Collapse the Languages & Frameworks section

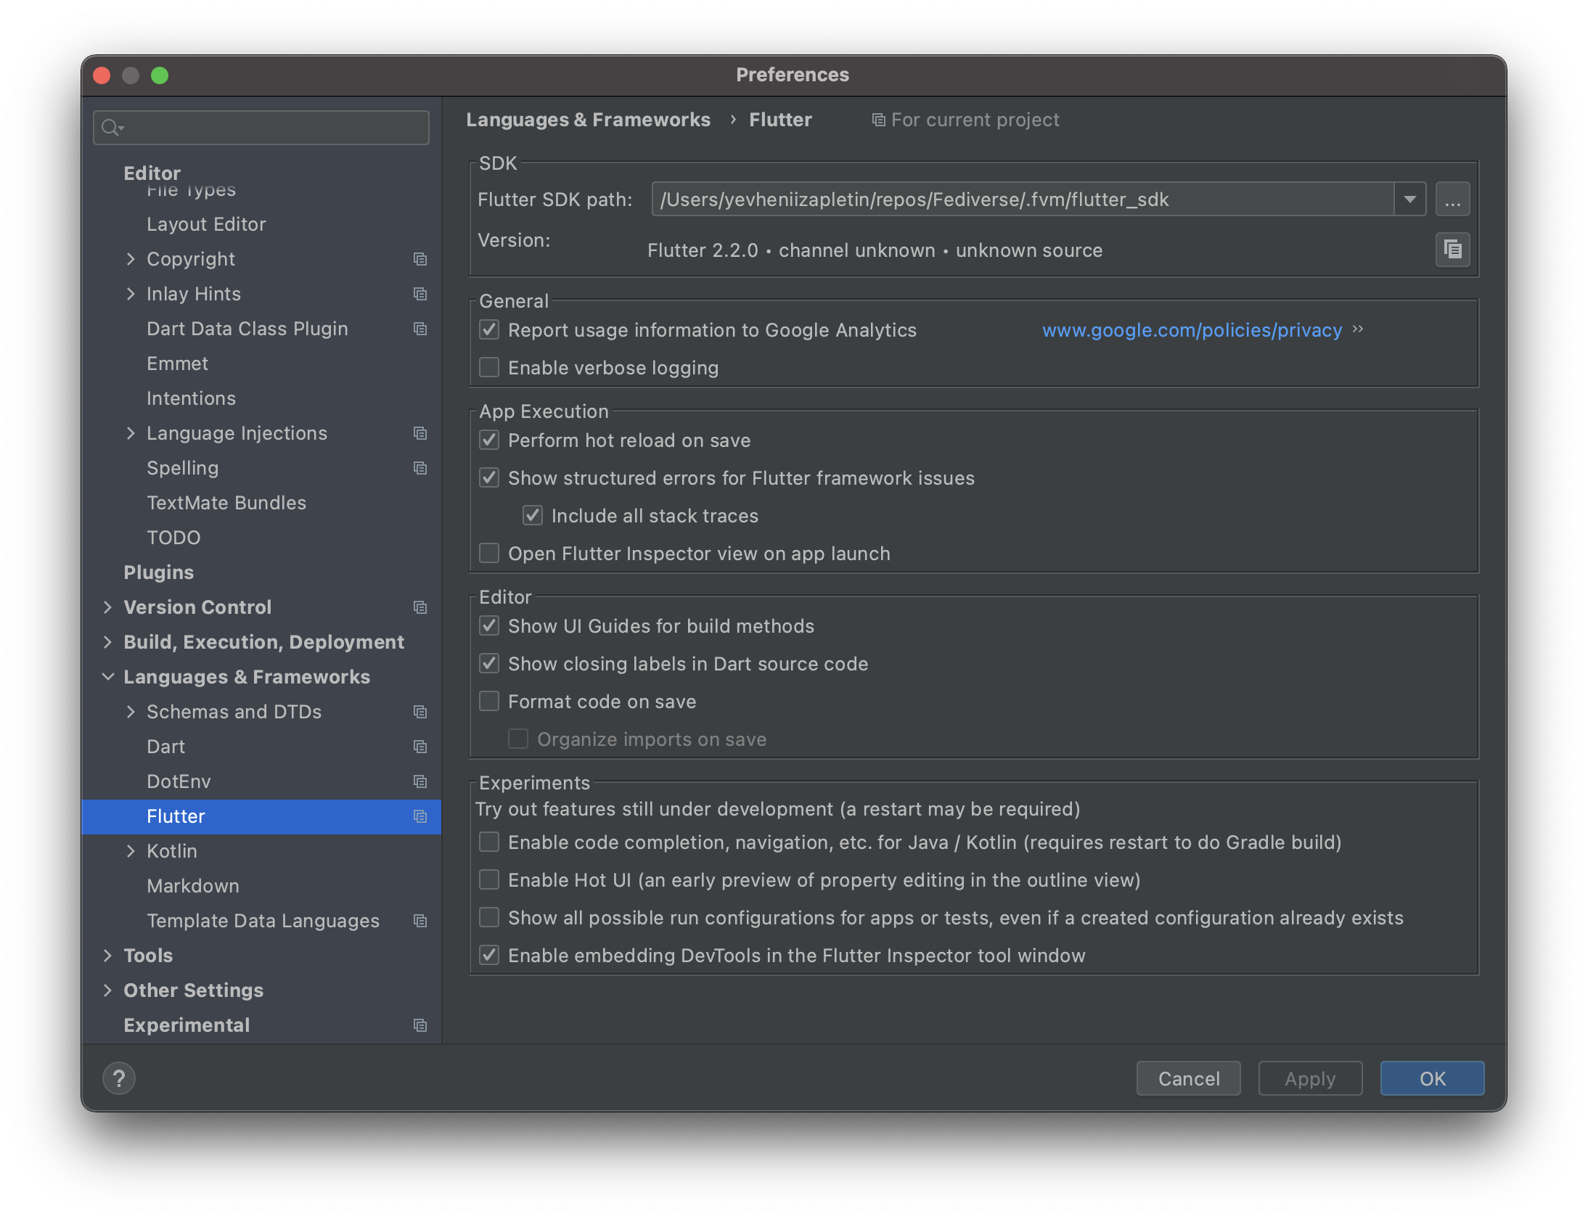coord(108,677)
